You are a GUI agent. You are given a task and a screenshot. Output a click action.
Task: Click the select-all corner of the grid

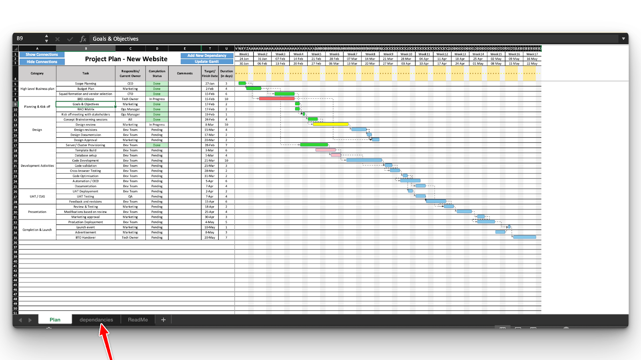(16, 48)
